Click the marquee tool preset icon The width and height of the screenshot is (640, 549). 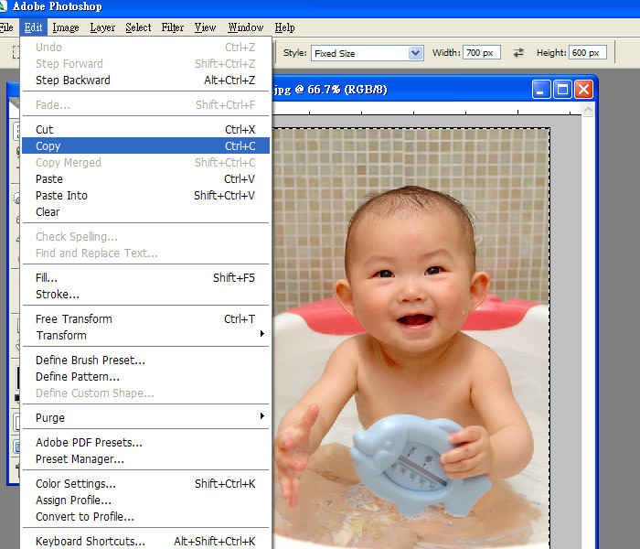(16, 53)
